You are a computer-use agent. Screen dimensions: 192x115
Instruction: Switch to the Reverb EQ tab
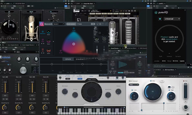(x=80, y=59)
